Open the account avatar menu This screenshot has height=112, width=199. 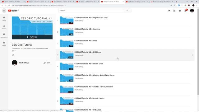tap(192, 11)
